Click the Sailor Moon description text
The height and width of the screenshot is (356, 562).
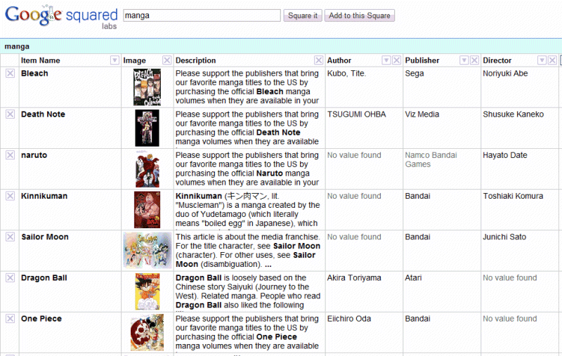point(248,251)
